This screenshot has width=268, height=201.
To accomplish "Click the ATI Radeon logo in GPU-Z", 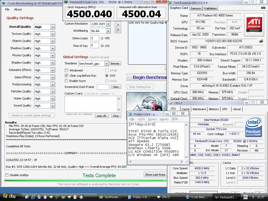I will tap(254, 24).
